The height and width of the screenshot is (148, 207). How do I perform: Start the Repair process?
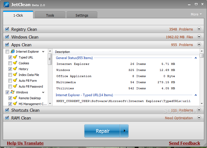click(x=102, y=131)
